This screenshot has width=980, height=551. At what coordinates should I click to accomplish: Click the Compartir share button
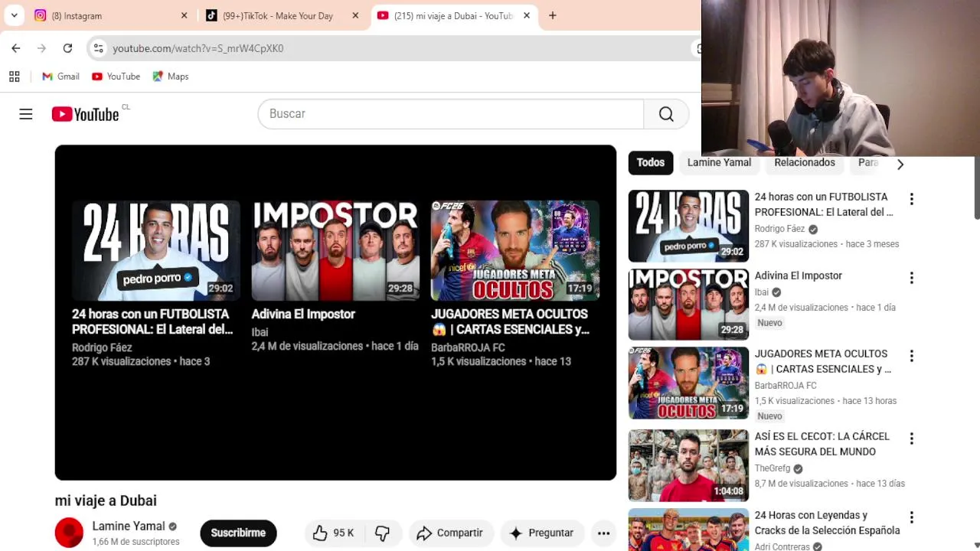point(450,533)
